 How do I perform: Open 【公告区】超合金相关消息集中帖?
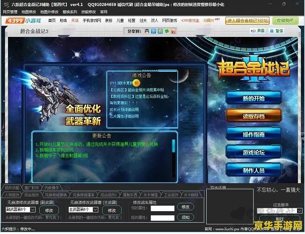tap(137, 90)
